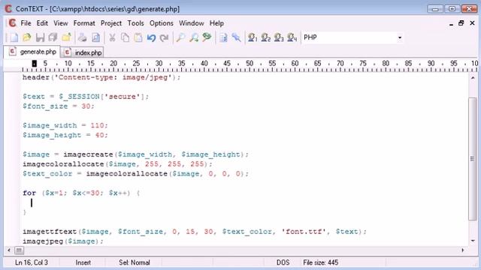
Task: Click the ConTEXT icon beside File menu
Action: coord(12,23)
